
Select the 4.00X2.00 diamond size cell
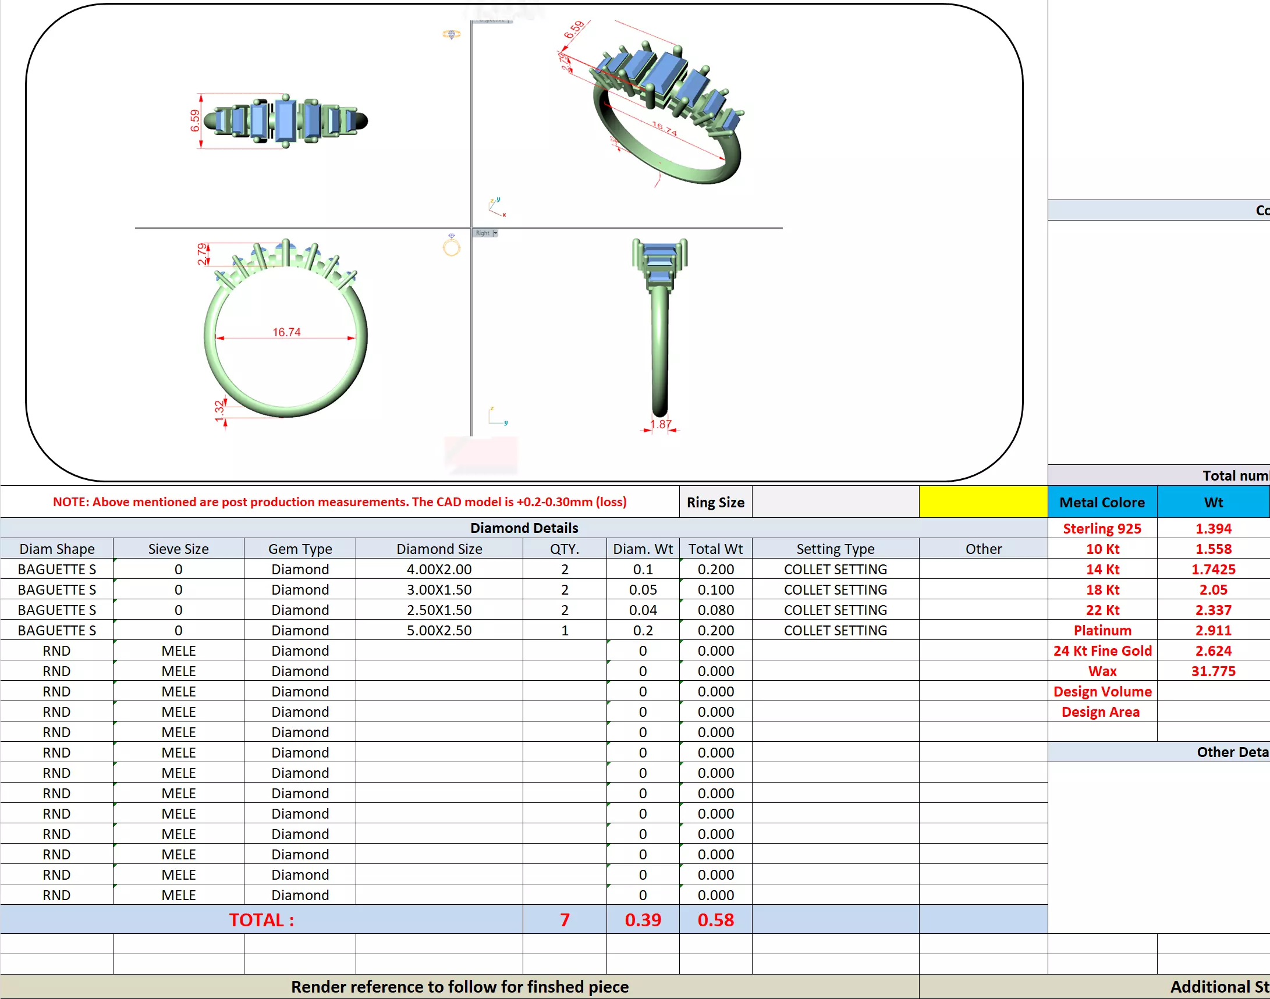coord(439,569)
